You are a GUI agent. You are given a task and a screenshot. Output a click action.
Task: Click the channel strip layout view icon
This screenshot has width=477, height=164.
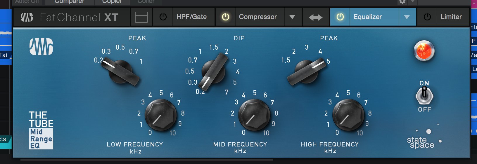(141, 17)
